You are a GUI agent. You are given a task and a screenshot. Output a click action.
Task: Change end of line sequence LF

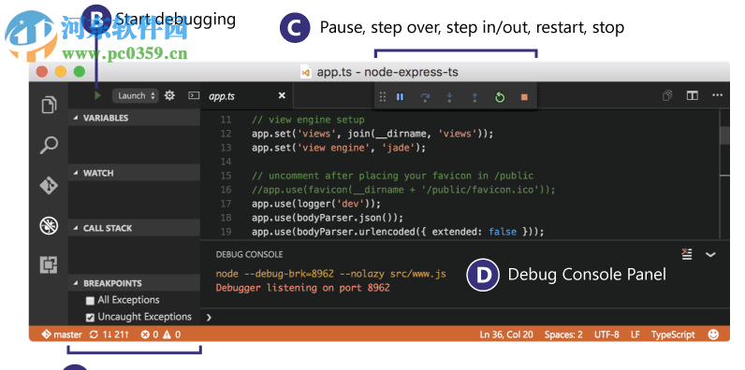(x=635, y=334)
